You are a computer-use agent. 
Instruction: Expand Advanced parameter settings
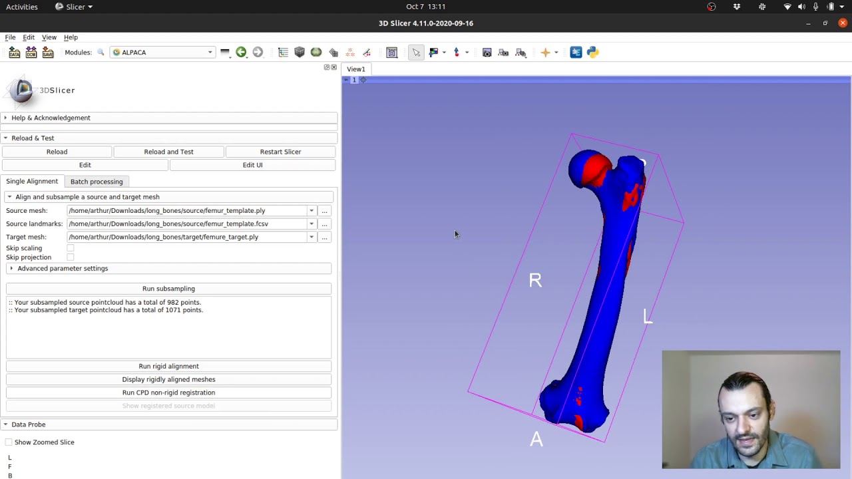tap(169, 269)
